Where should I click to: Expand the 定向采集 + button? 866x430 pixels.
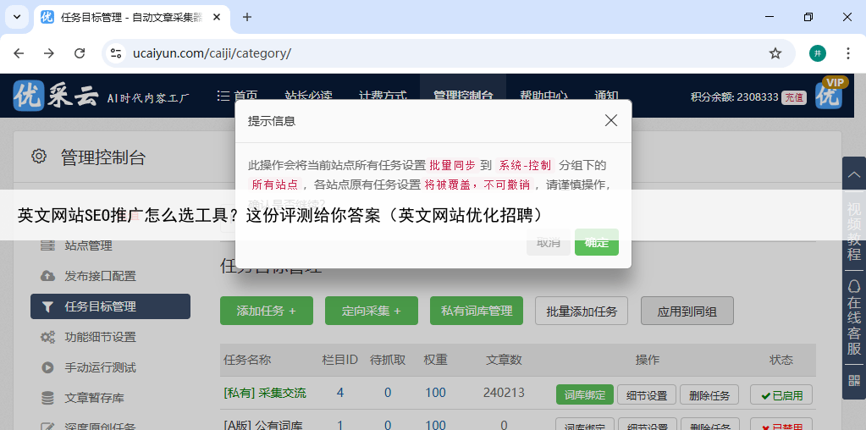coord(372,311)
